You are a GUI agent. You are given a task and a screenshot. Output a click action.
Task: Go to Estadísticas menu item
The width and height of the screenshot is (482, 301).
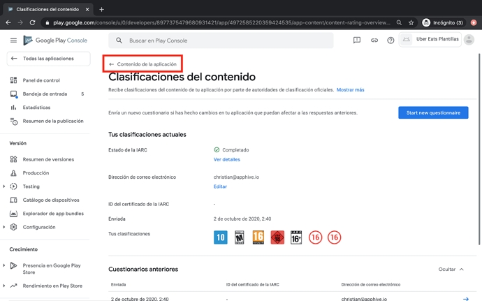(36, 108)
